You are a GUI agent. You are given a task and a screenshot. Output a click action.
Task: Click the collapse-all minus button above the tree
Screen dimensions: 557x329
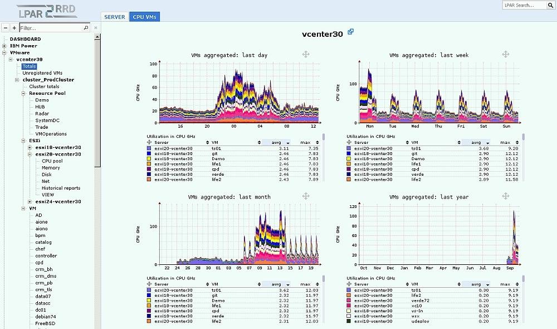6,27
